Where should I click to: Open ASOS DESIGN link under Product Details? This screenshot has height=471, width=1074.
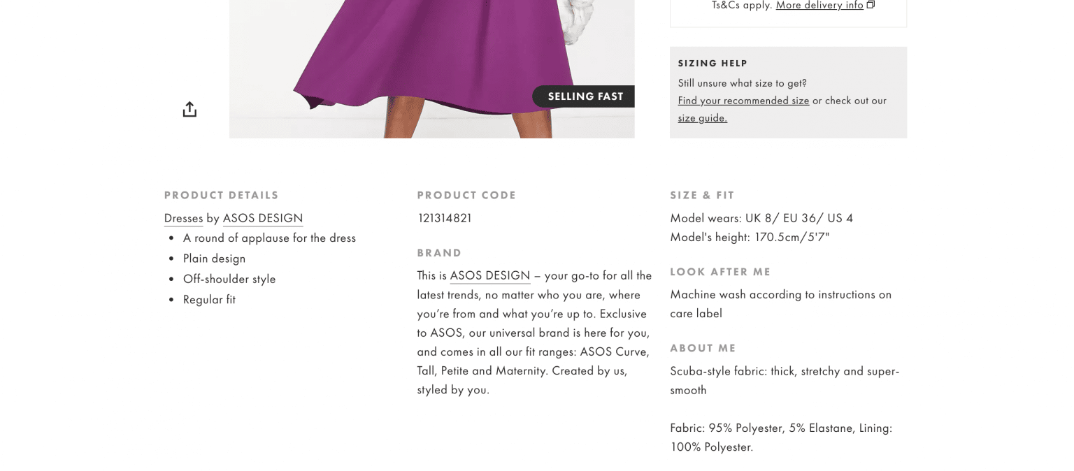coord(263,218)
